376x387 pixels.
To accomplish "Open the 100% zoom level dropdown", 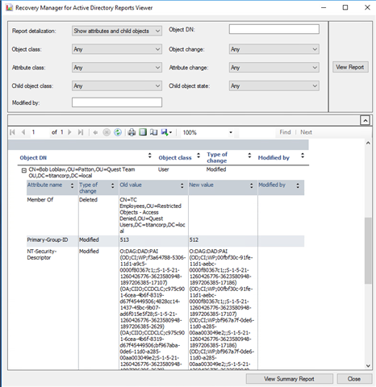I will pos(231,132).
